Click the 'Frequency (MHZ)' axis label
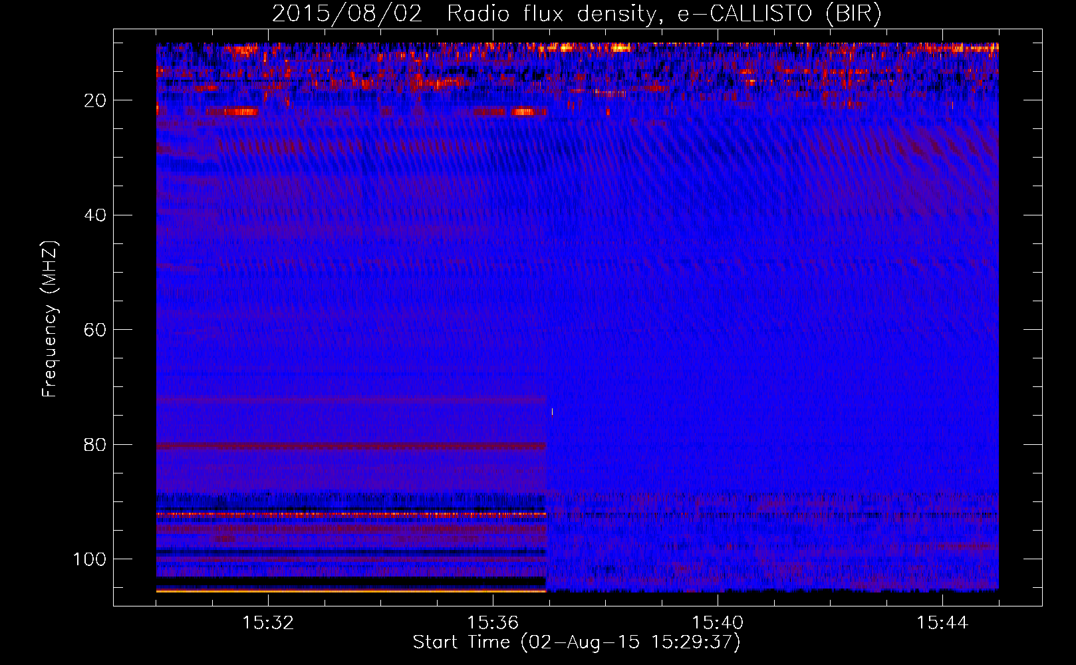 (50, 319)
